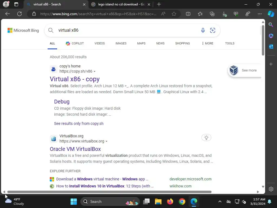Click the horizontal page scrollbar

109,192
